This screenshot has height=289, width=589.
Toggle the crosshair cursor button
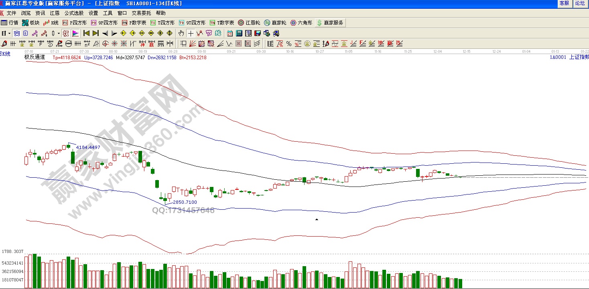click(191, 33)
